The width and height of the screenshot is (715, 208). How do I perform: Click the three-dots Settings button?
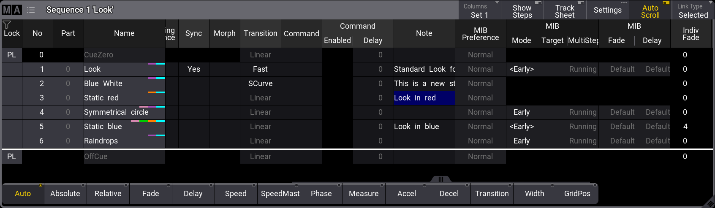[607, 10]
